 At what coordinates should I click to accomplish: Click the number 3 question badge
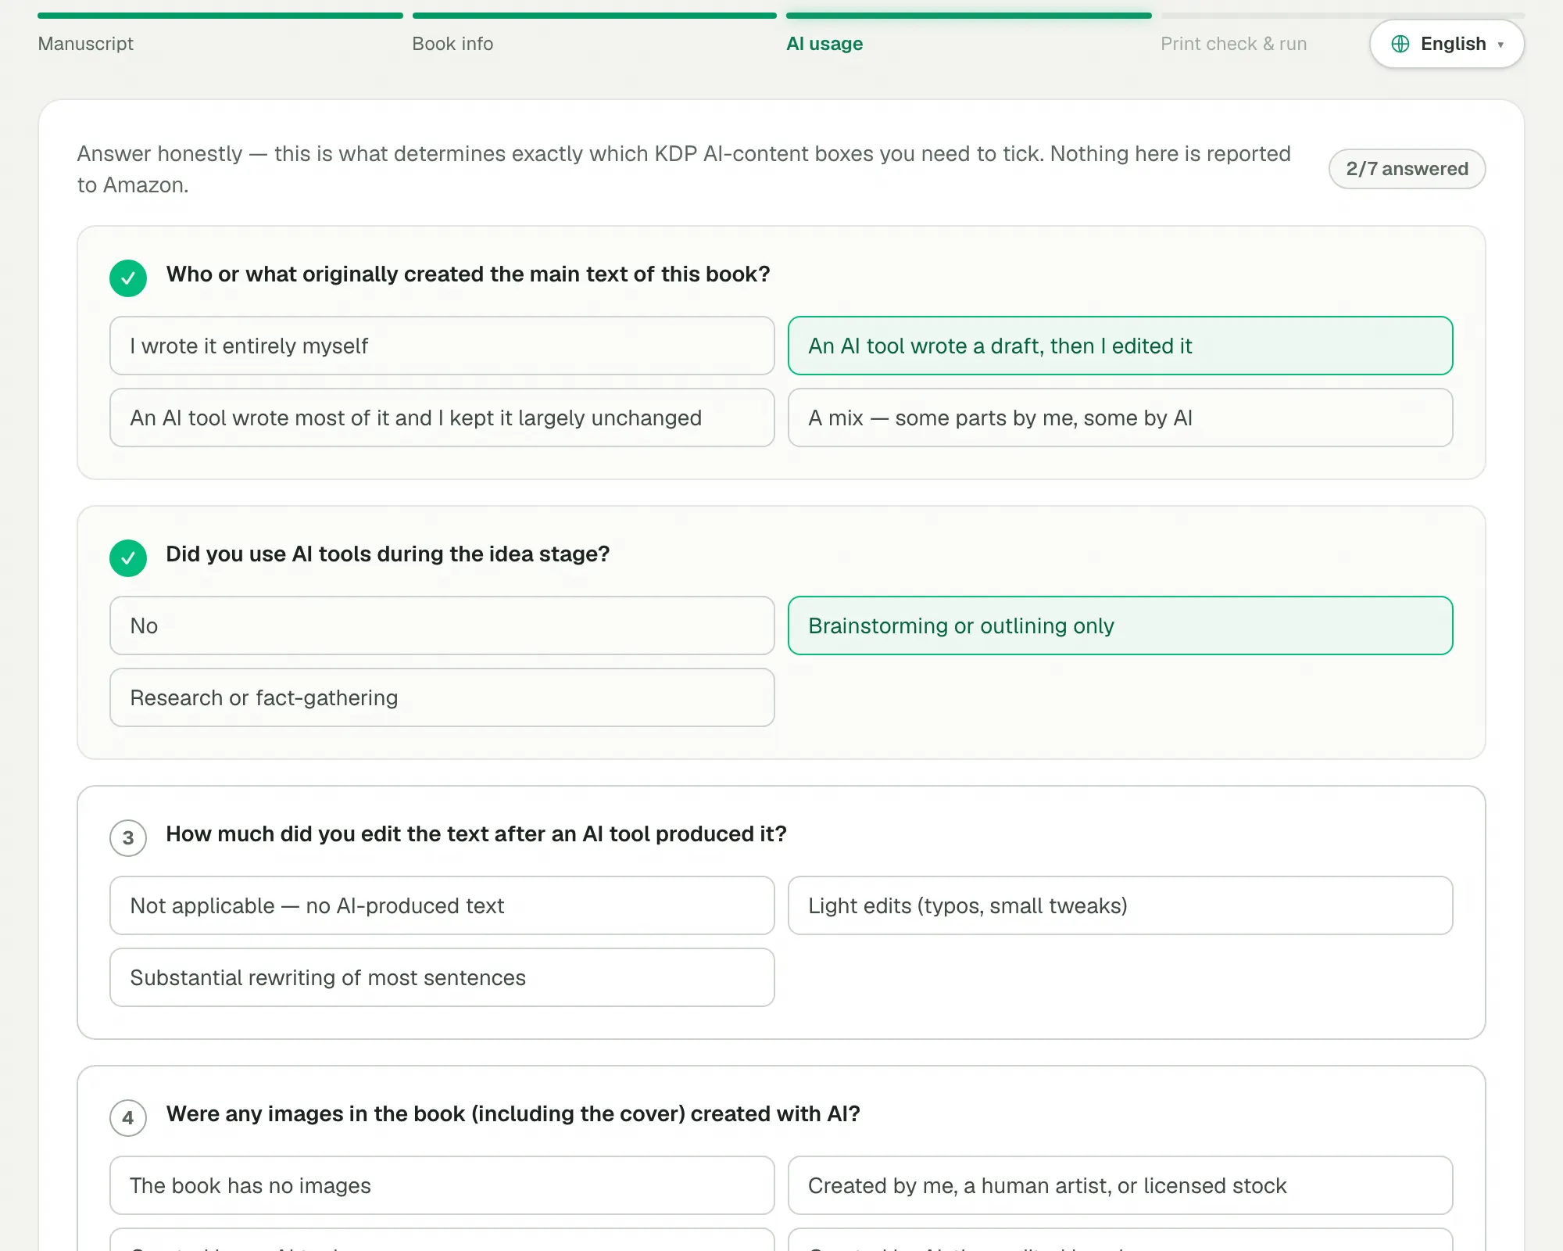128,838
